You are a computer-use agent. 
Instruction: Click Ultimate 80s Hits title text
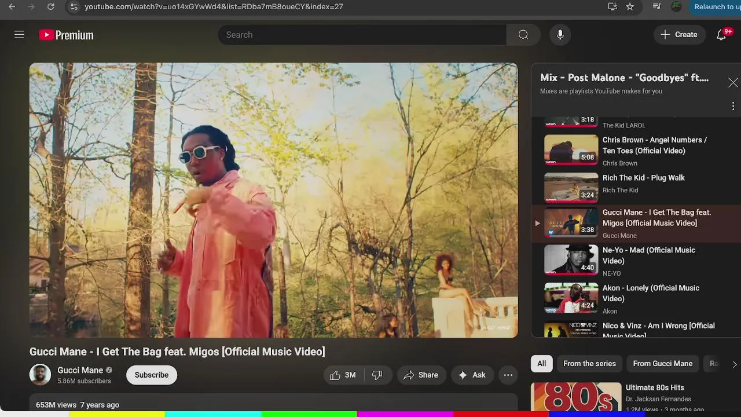point(655,387)
